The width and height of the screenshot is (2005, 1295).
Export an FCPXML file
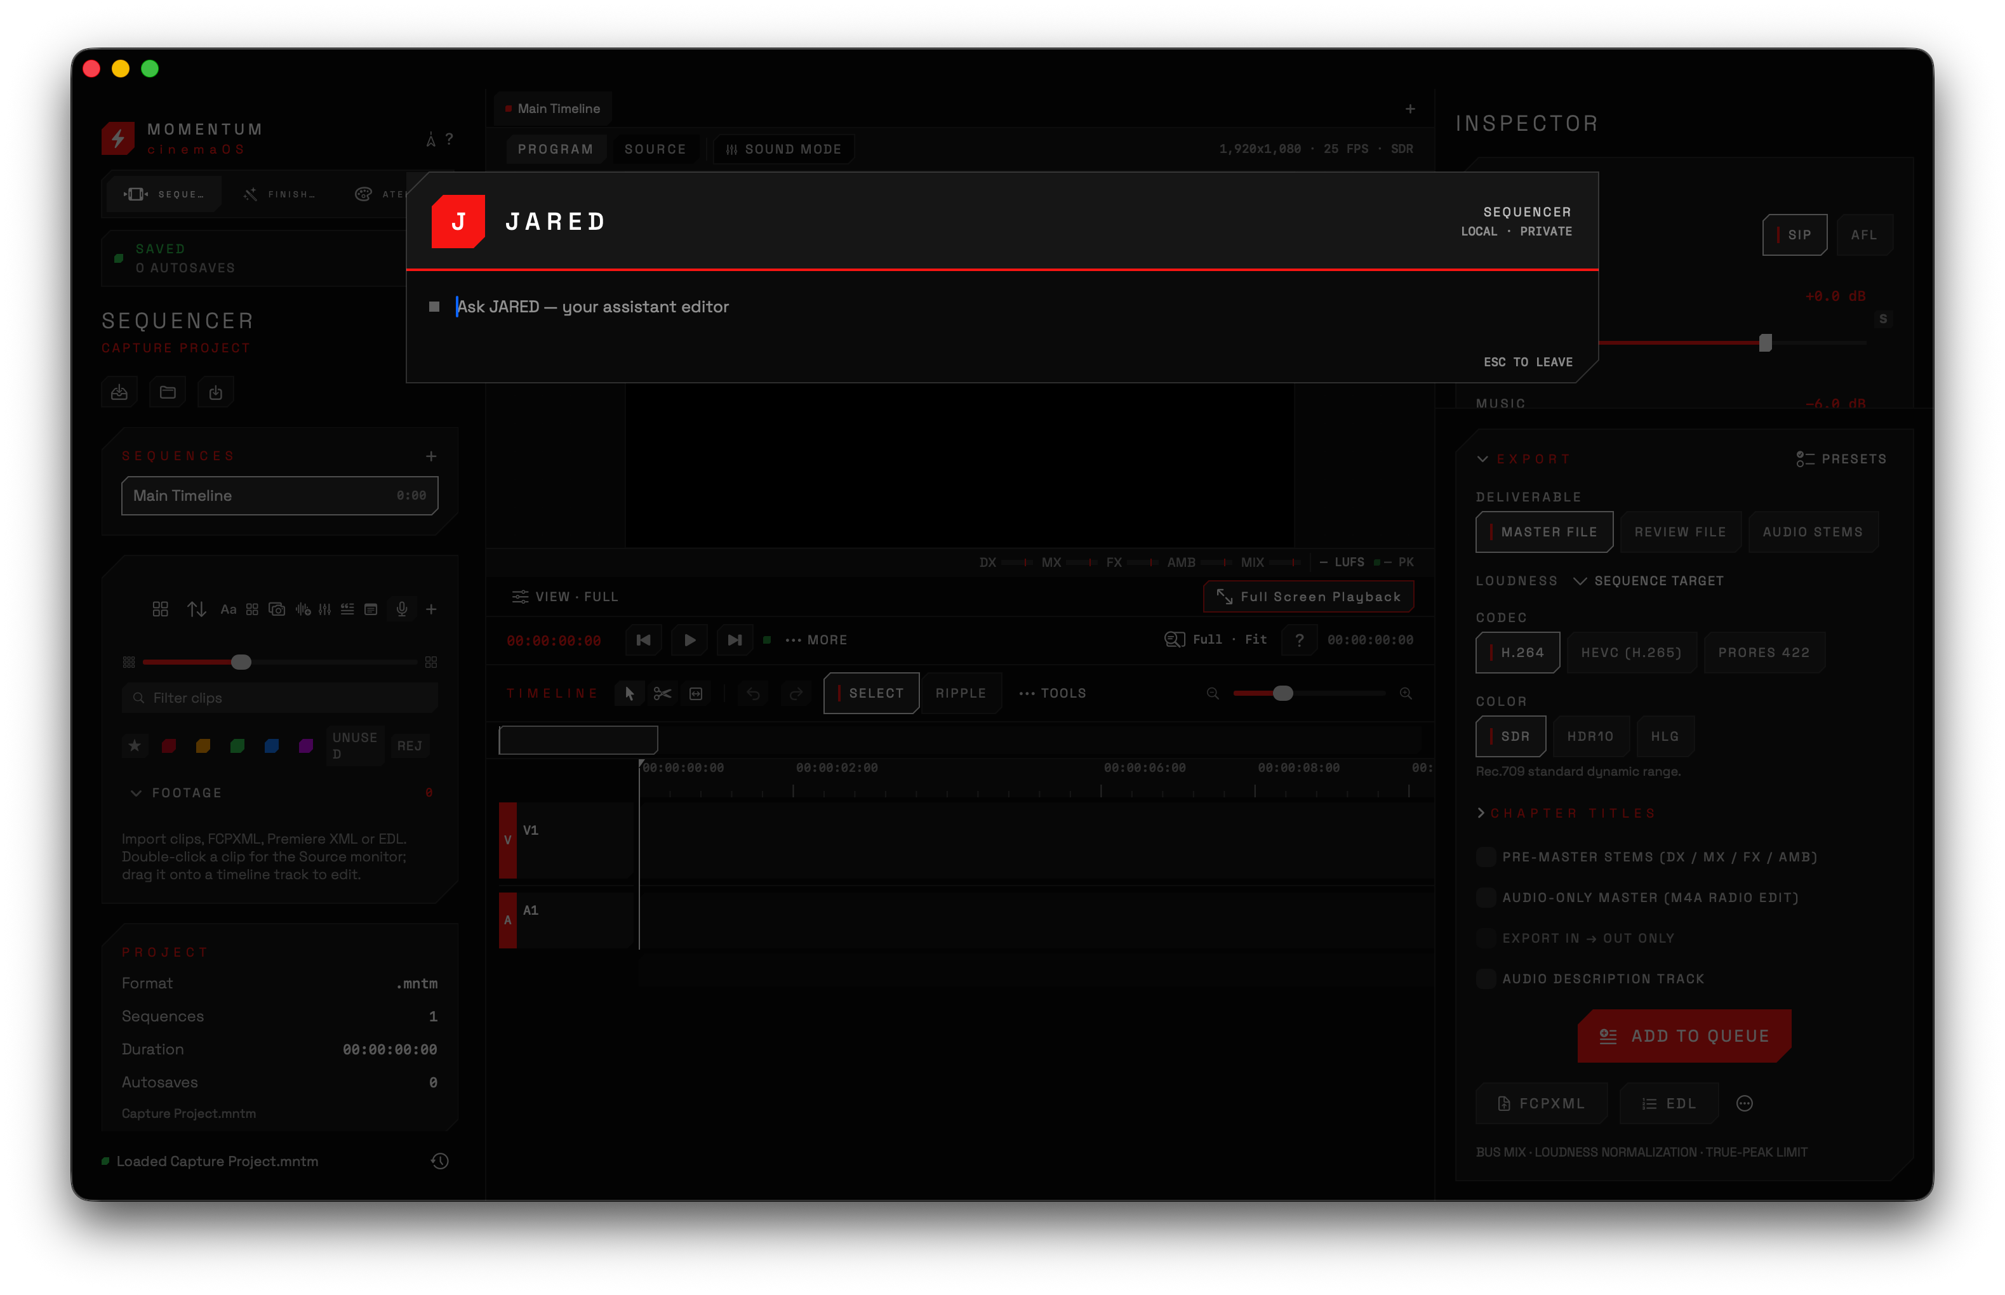(1542, 1104)
